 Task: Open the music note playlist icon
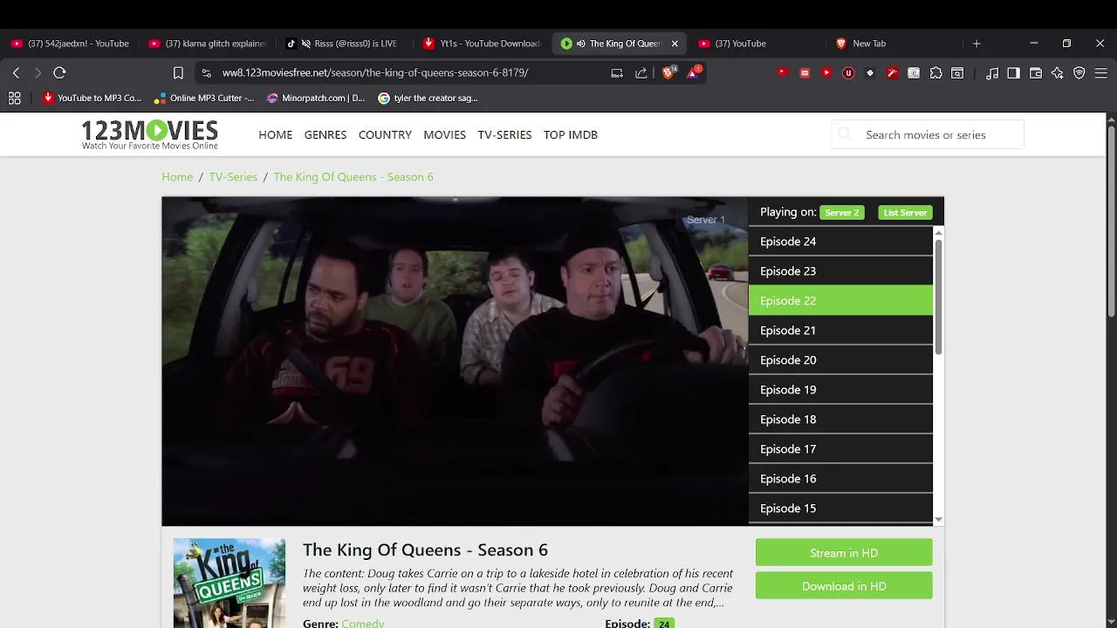point(992,73)
